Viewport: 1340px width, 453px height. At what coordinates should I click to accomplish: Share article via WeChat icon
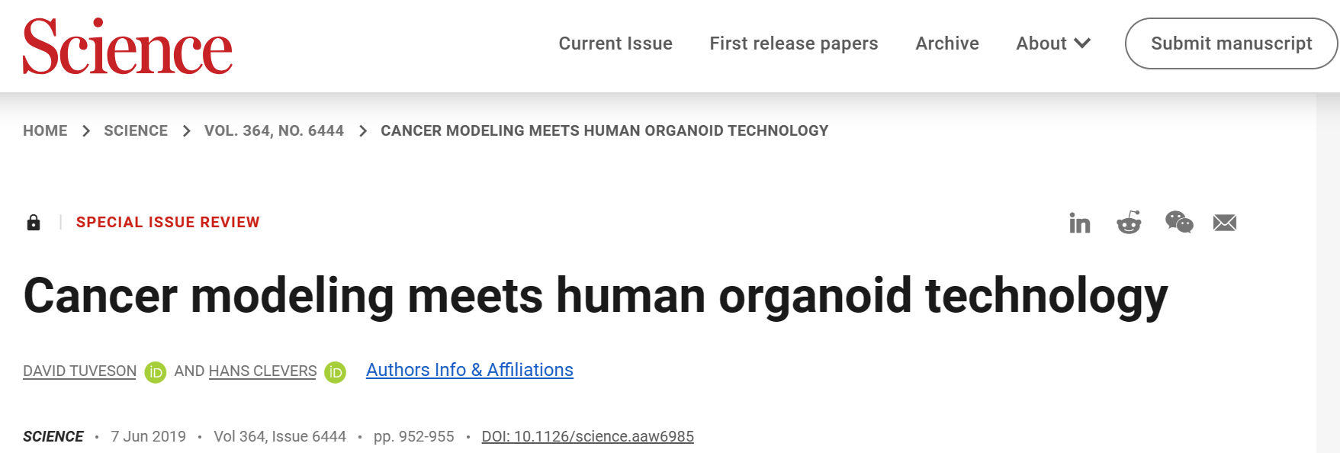coord(1179,222)
